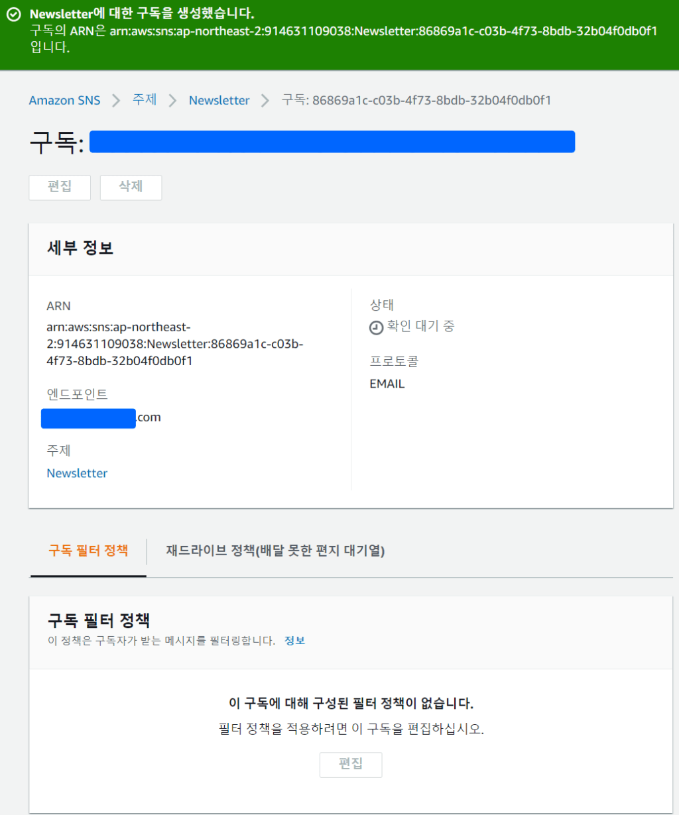The height and width of the screenshot is (815, 679).
Task: Click the chevron between 주제 and Newsletter
Action: (172, 101)
